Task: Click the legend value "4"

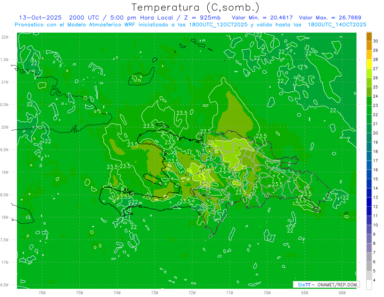Action: (374, 280)
